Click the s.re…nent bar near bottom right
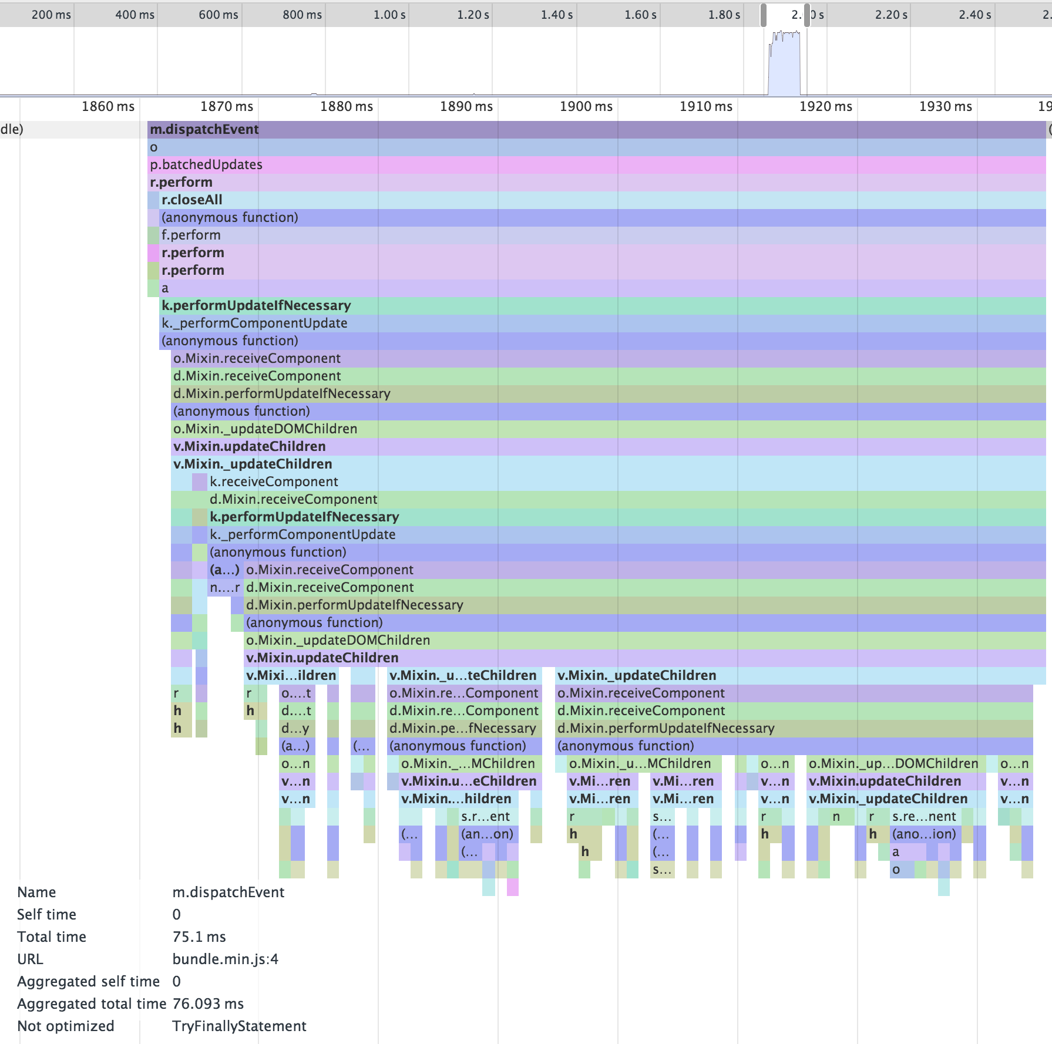 925,816
